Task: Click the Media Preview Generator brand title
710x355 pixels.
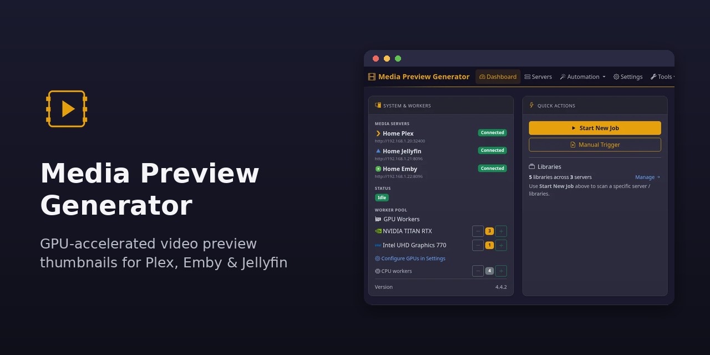Action: click(424, 77)
